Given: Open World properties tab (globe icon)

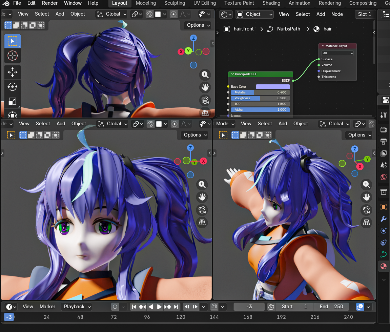Looking at the screenshot, I should [384, 177].
